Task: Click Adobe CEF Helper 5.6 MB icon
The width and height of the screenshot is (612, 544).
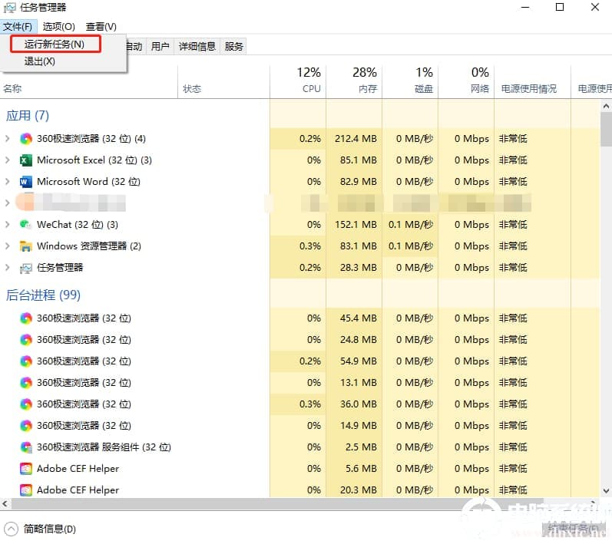Action: [26, 468]
